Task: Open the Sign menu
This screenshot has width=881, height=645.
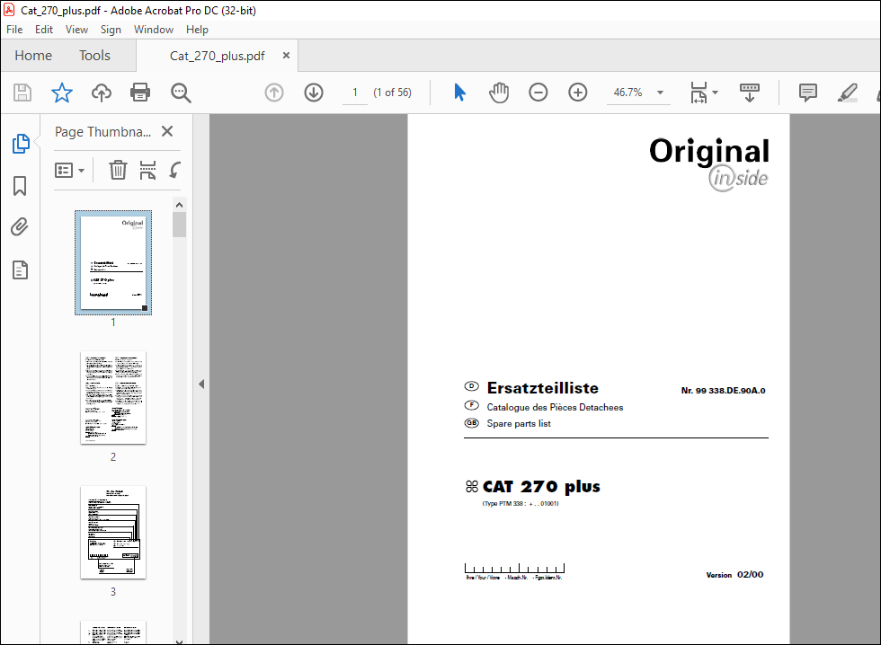Action: pyautogui.click(x=111, y=30)
